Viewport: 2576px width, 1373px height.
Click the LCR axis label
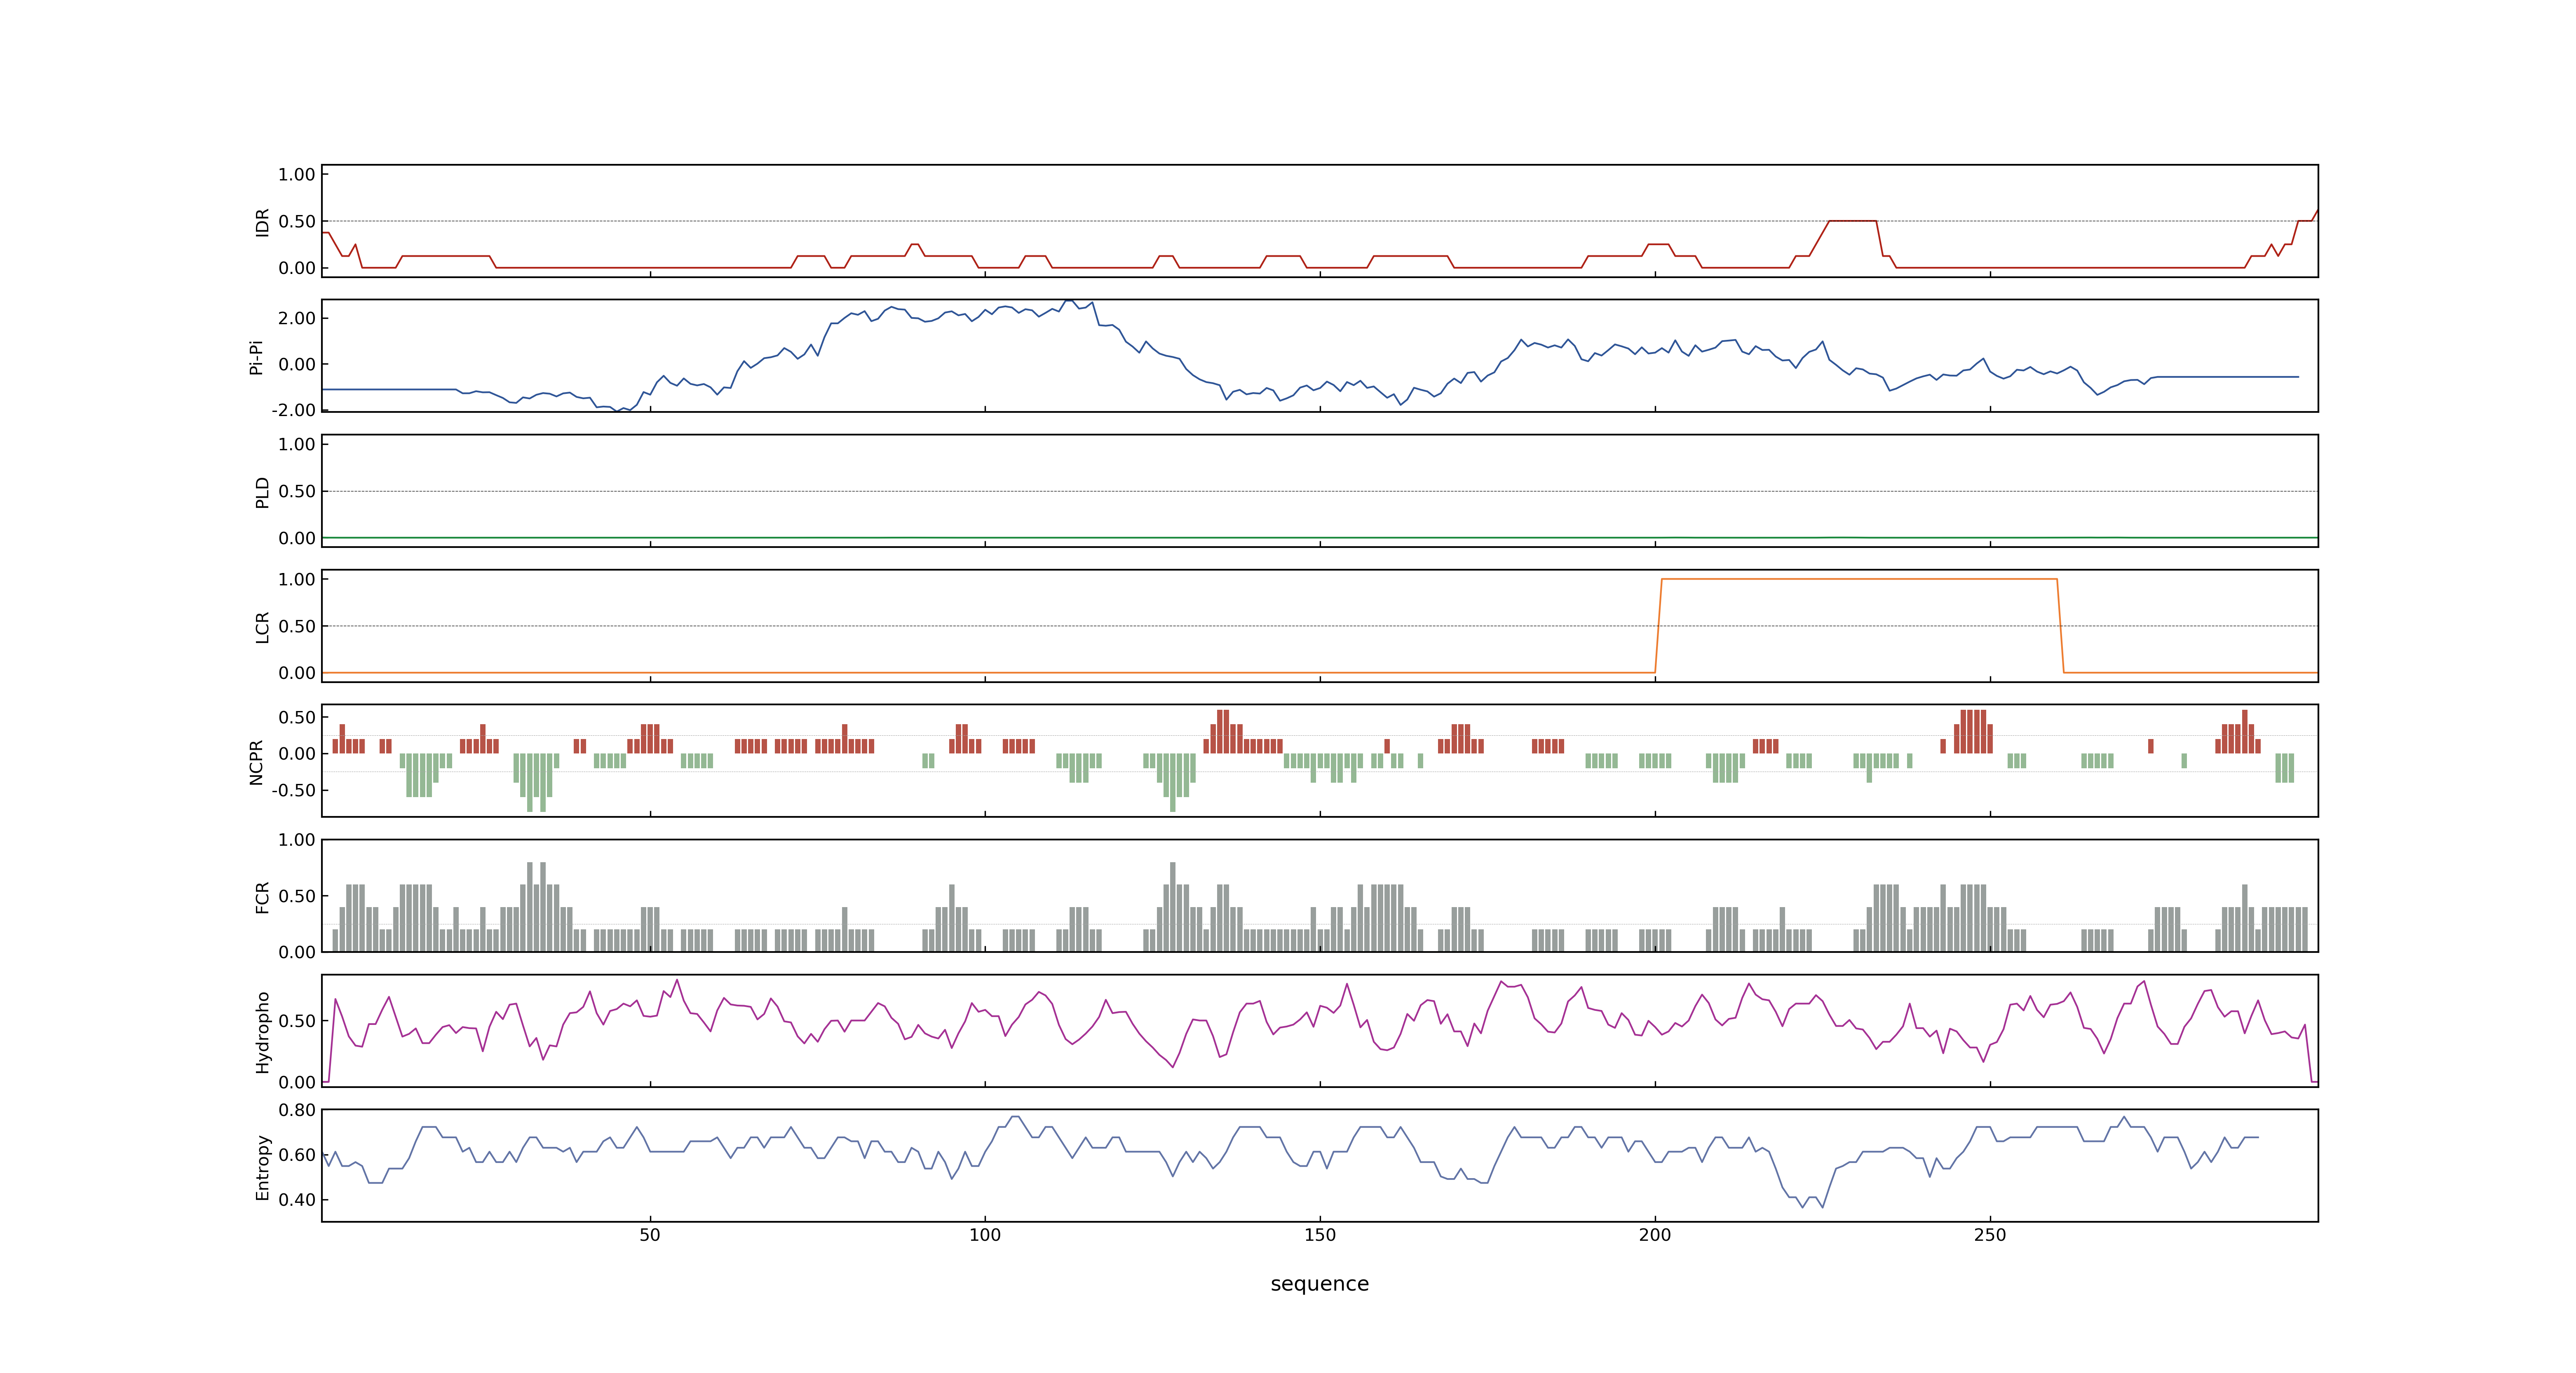263,627
